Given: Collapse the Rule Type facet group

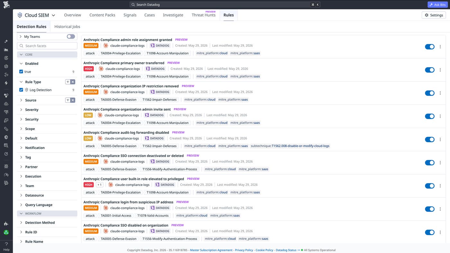Looking at the screenshot, I should (x=21, y=82).
